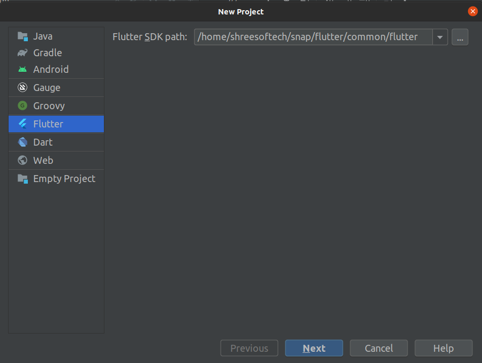Close the New Project window
482x363 pixels.
tap(472, 11)
